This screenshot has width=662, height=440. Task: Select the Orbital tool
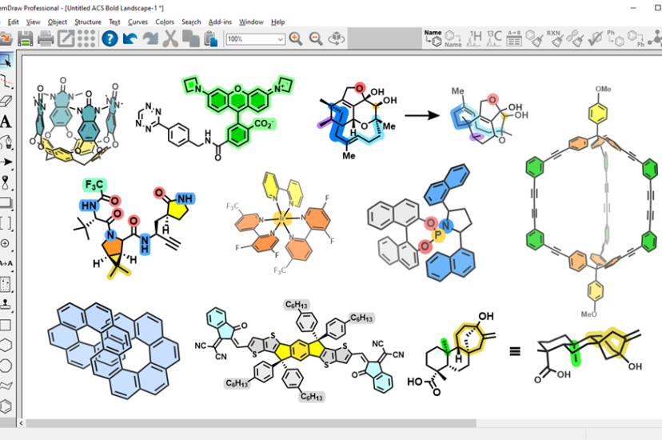point(6,182)
